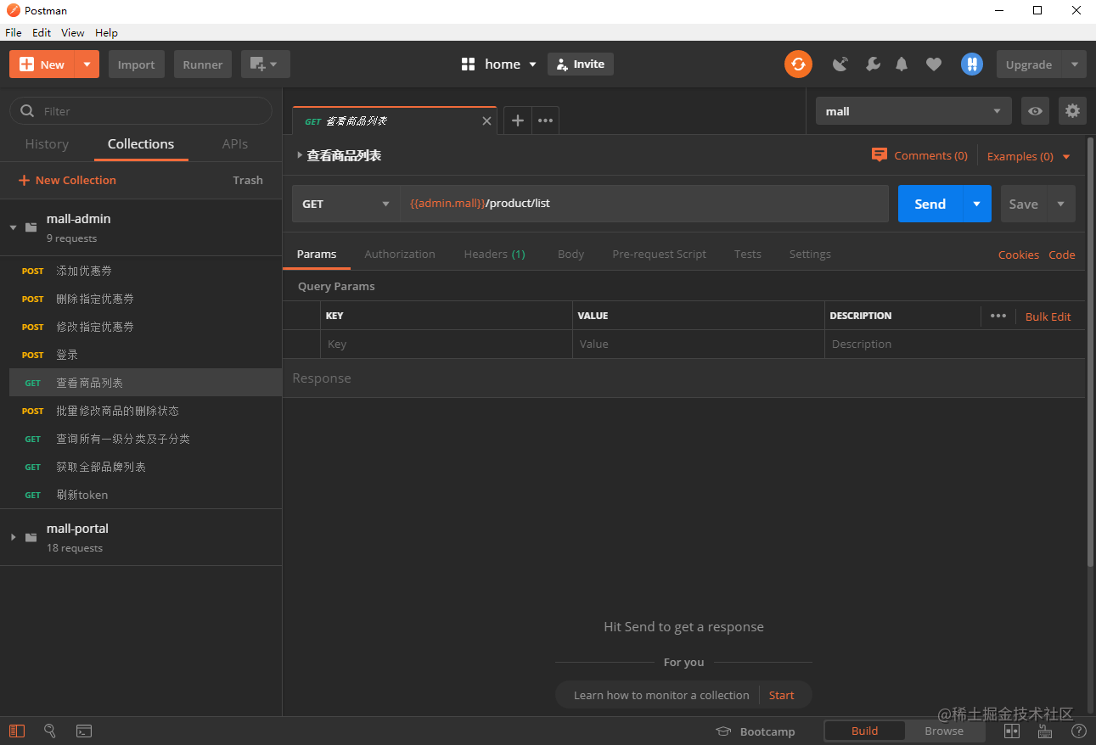1096x745 pixels.
Task: Click the Comments speech bubble icon
Action: pos(880,155)
